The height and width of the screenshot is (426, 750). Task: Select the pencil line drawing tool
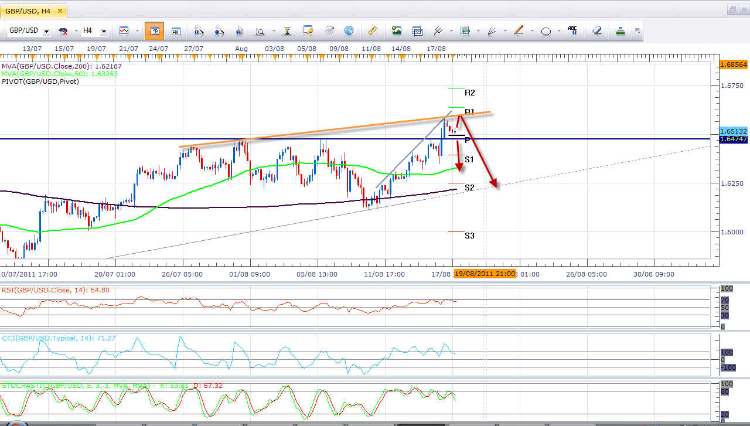tap(518, 30)
